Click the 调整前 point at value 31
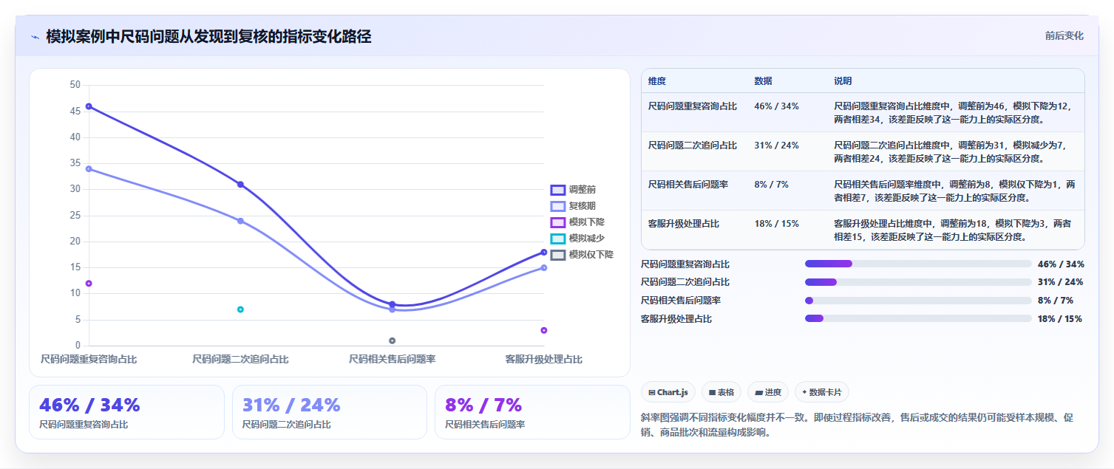 click(x=240, y=184)
